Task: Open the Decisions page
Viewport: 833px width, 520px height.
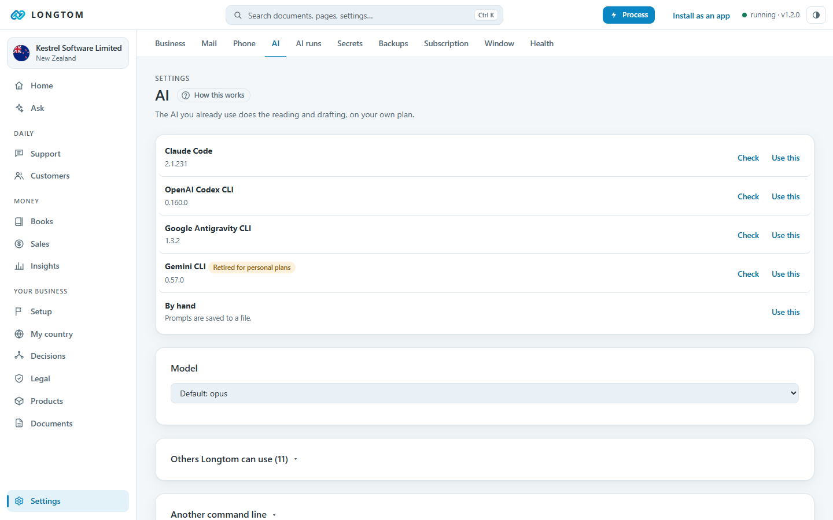Action: (68, 356)
